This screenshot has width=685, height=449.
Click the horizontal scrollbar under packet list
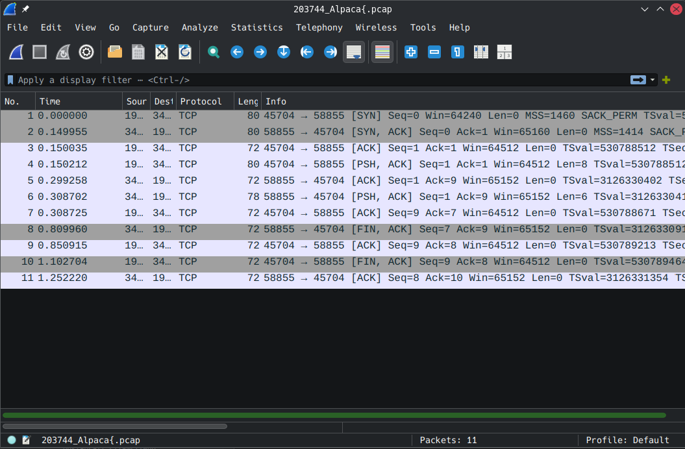pos(115,426)
